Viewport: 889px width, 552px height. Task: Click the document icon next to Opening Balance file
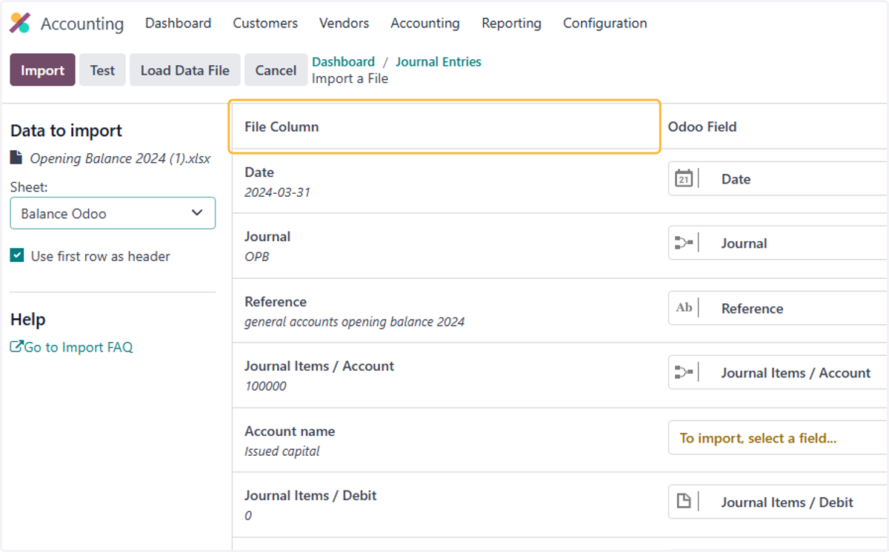[16, 158]
